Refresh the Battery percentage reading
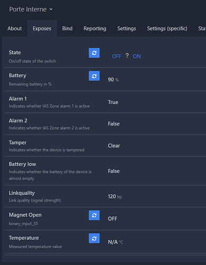The height and width of the screenshot is (265, 206). [94, 76]
